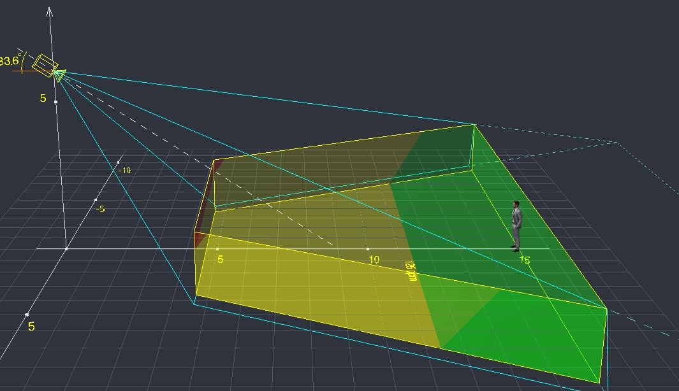
Task: Click the origin point of the axes
Action: (66, 248)
